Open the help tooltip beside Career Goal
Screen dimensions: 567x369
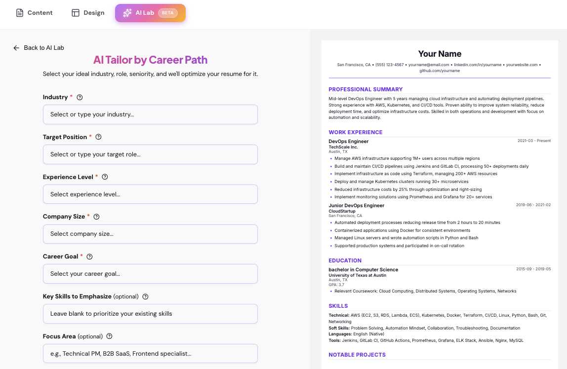89,256
